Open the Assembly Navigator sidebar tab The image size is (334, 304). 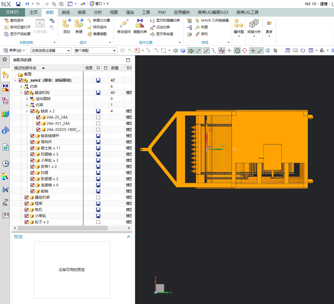pyautogui.click(x=5, y=75)
